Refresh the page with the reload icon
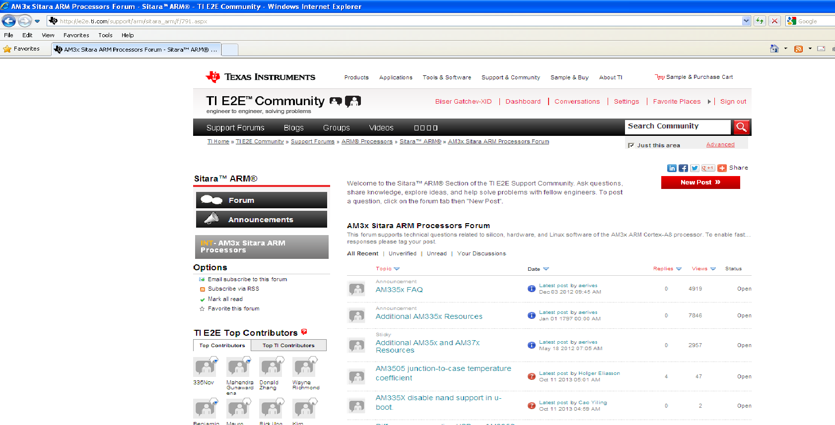The image size is (835, 425). point(760,21)
